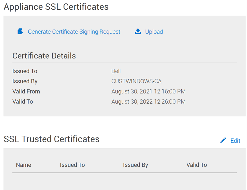Click the August 30, 2022 expiry date

click(148, 102)
